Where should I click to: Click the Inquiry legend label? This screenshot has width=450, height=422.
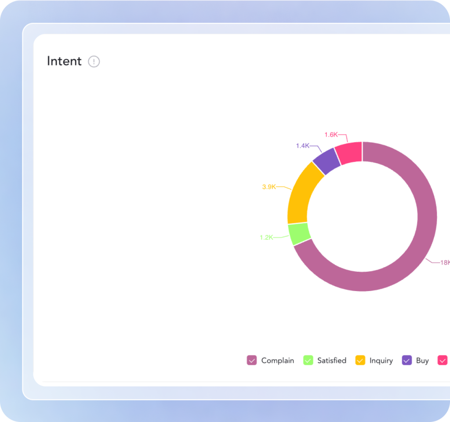[x=381, y=360]
